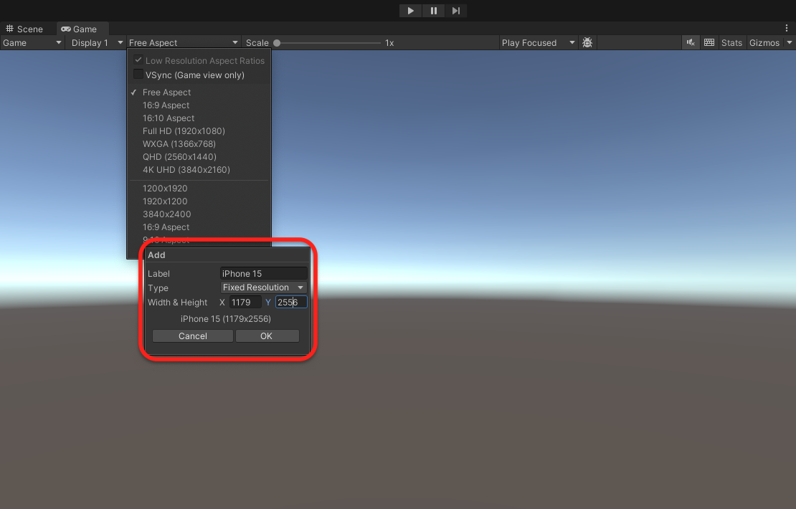Cancel the Add resolution dialog
796x509 pixels.
193,336
